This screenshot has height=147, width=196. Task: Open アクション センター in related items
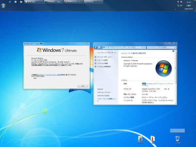coord(104,92)
